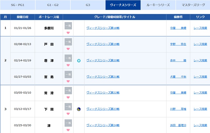Viewport: 210px width, 133px height.
Task: Click the heart icon in the Toda row
Action: (x=68, y=49)
